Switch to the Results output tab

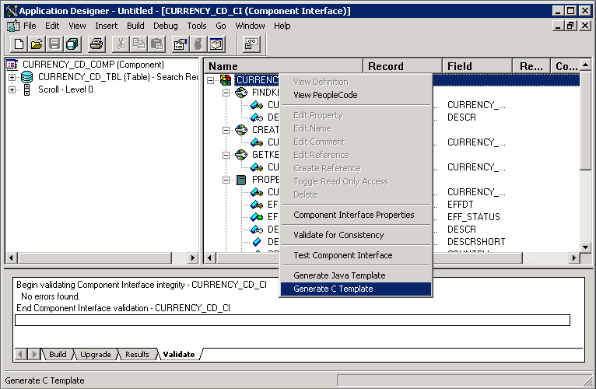(137, 354)
